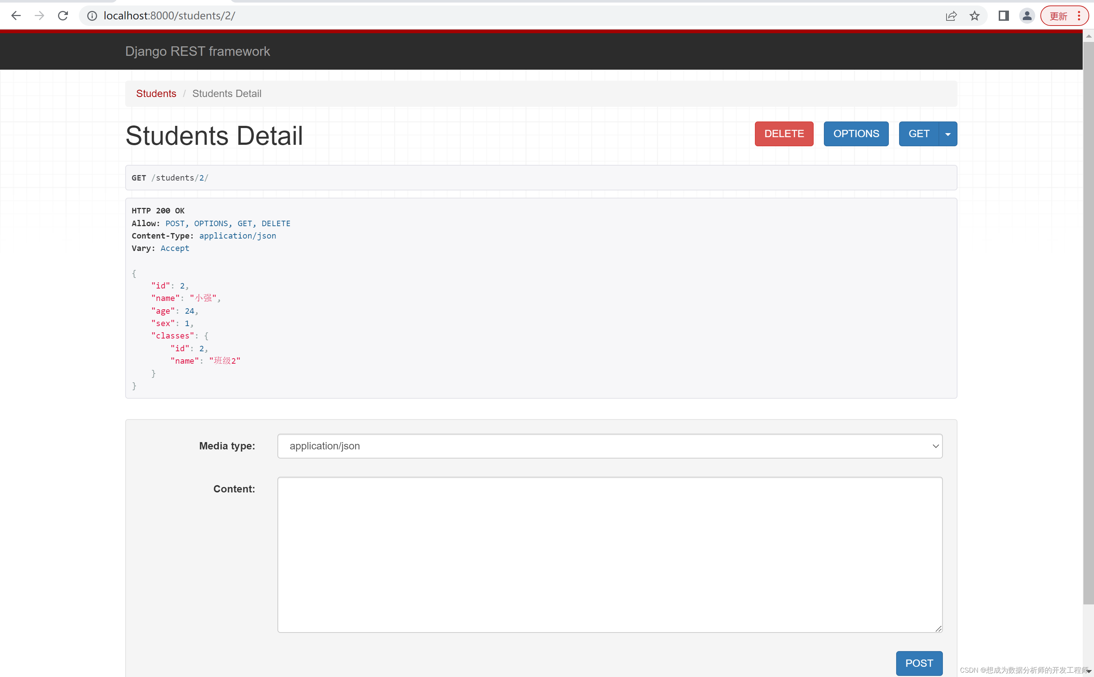Submit content with POST button
The image size is (1094, 677).
919,663
